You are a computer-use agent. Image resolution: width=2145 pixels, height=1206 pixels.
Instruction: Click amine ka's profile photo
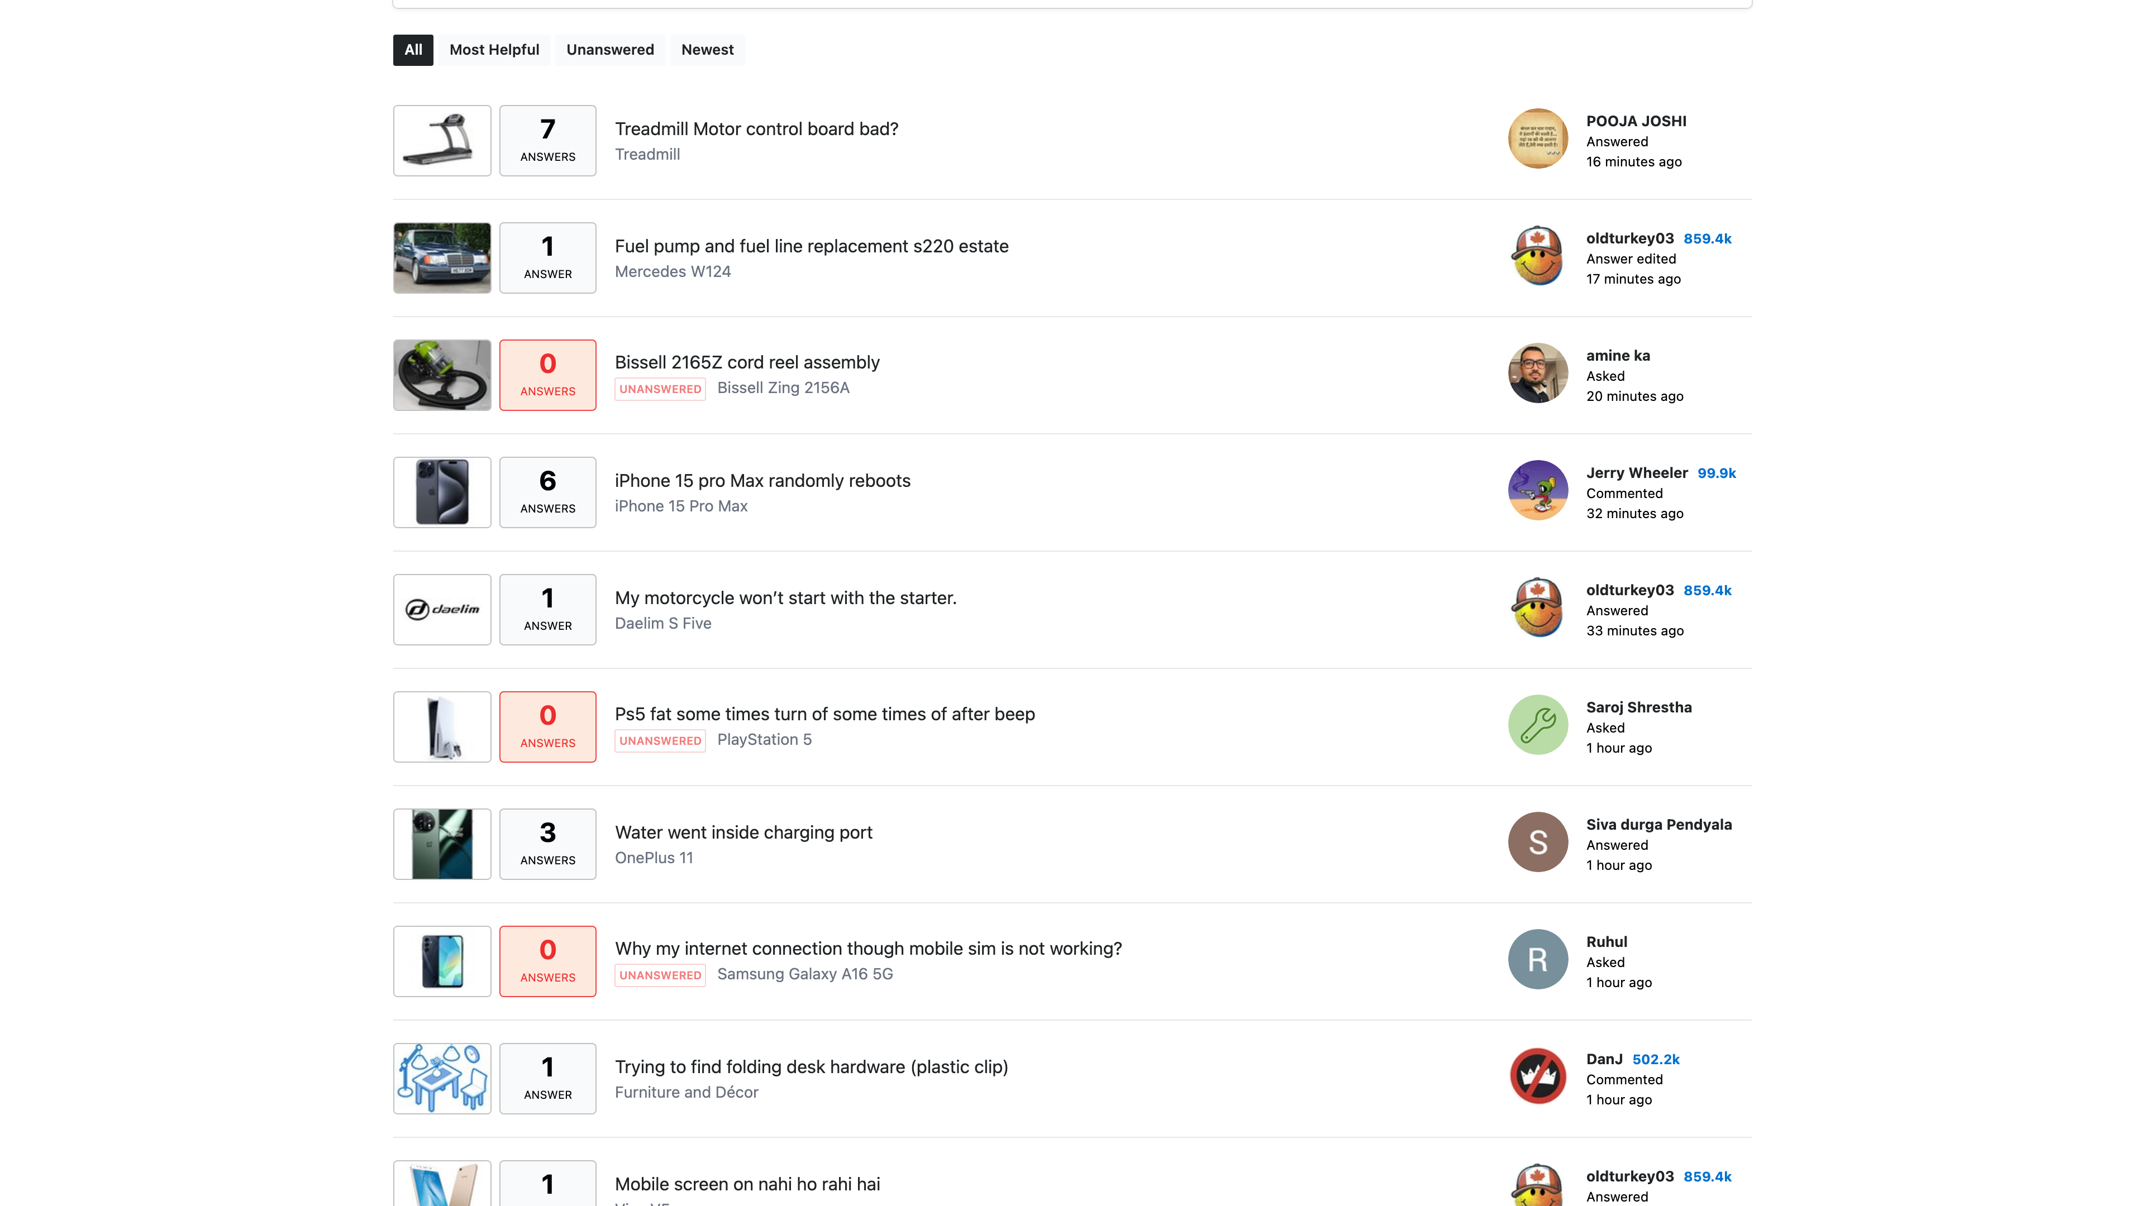1538,374
